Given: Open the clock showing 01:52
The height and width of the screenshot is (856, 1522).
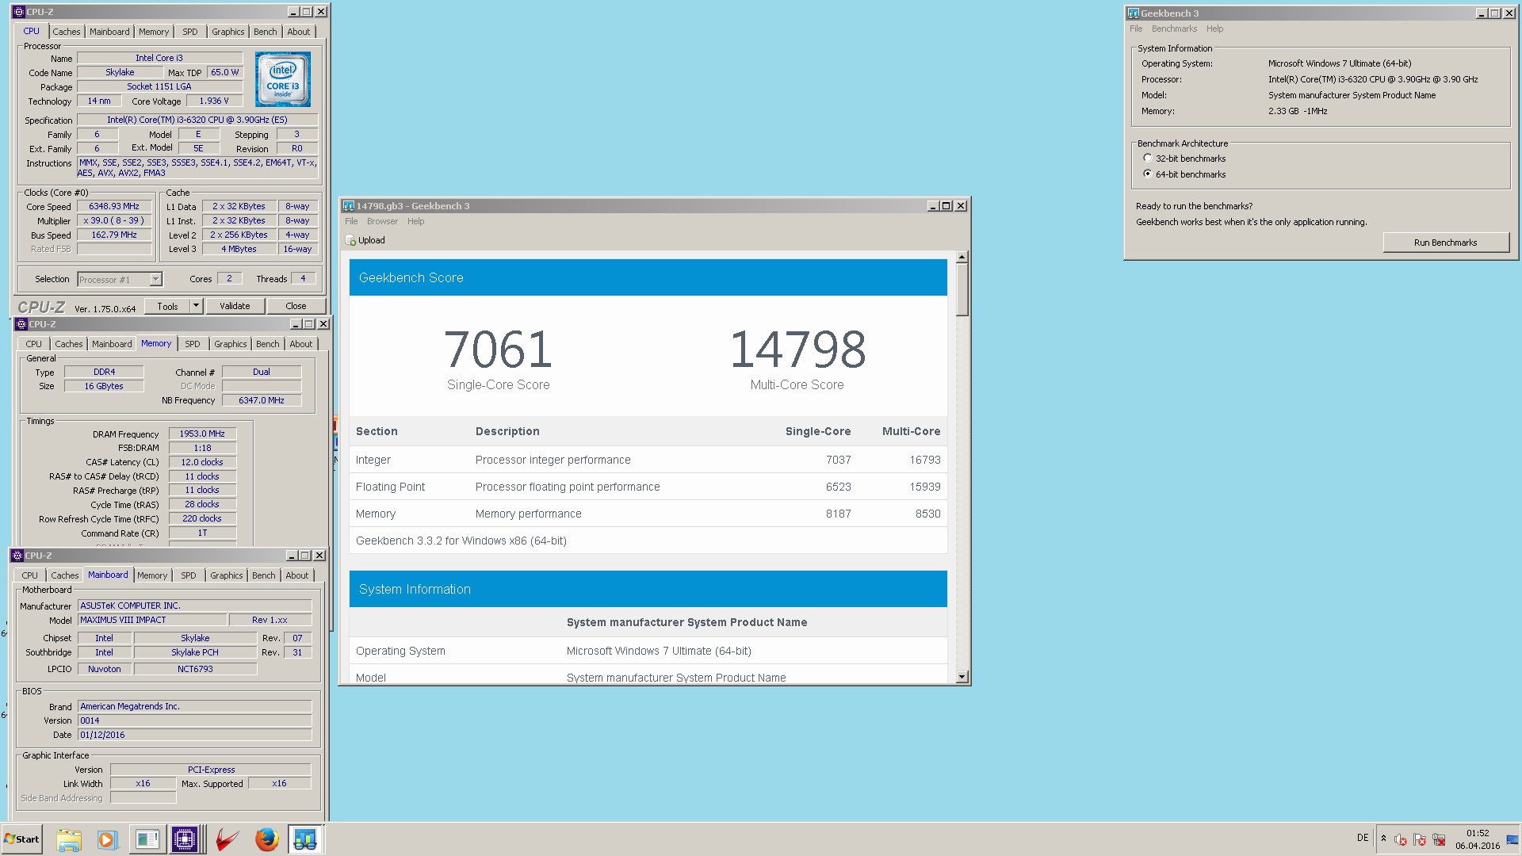Looking at the screenshot, I should [x=1478, y=839].
